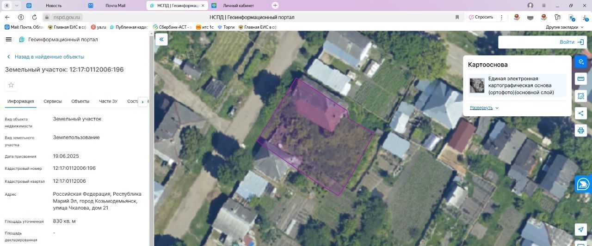Open Публичная кадастровая bookmark

click(x=129, y=27)
